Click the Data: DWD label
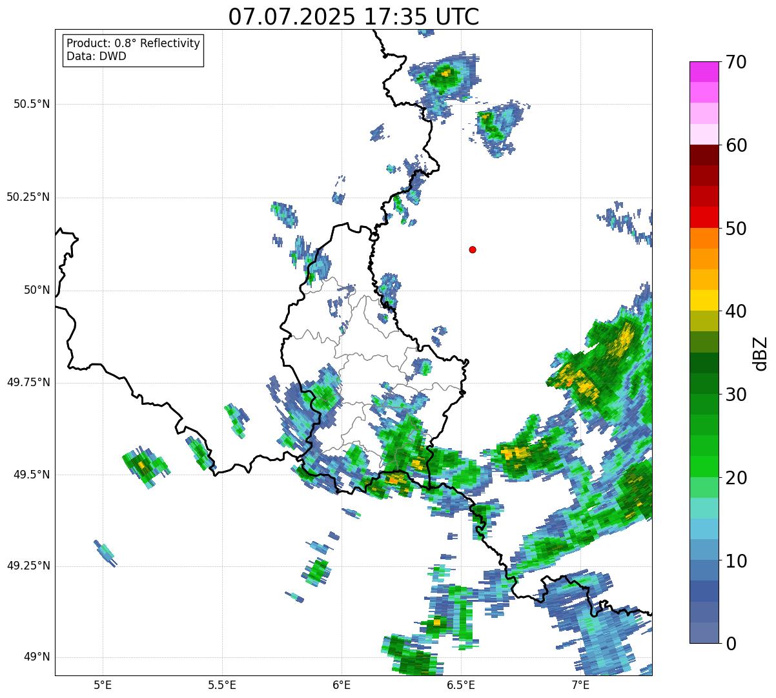This screenshot has width=776, height=698. (x=96, y=56)
